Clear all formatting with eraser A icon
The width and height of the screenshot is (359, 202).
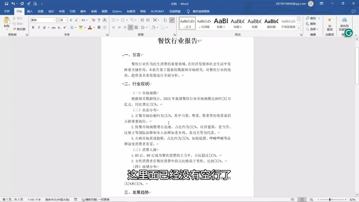(94, 20)
